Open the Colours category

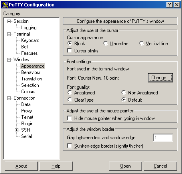(x=28, y=92)
